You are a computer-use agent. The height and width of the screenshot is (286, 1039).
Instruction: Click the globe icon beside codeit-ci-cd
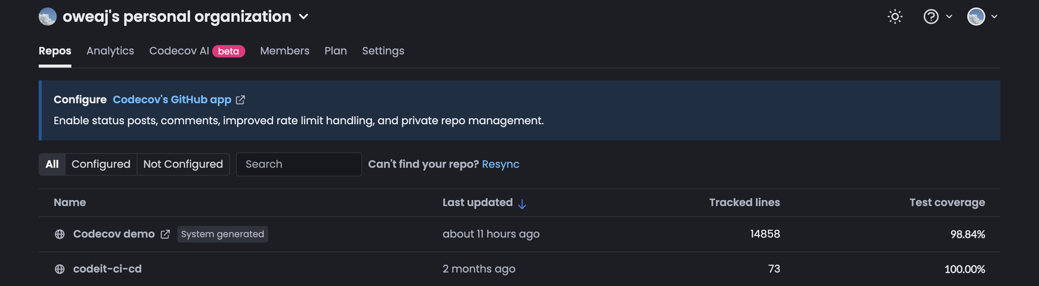click(x=60, y=269)
